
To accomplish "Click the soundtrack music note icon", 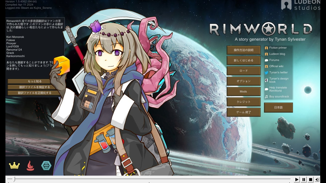I will click(266, 97).
